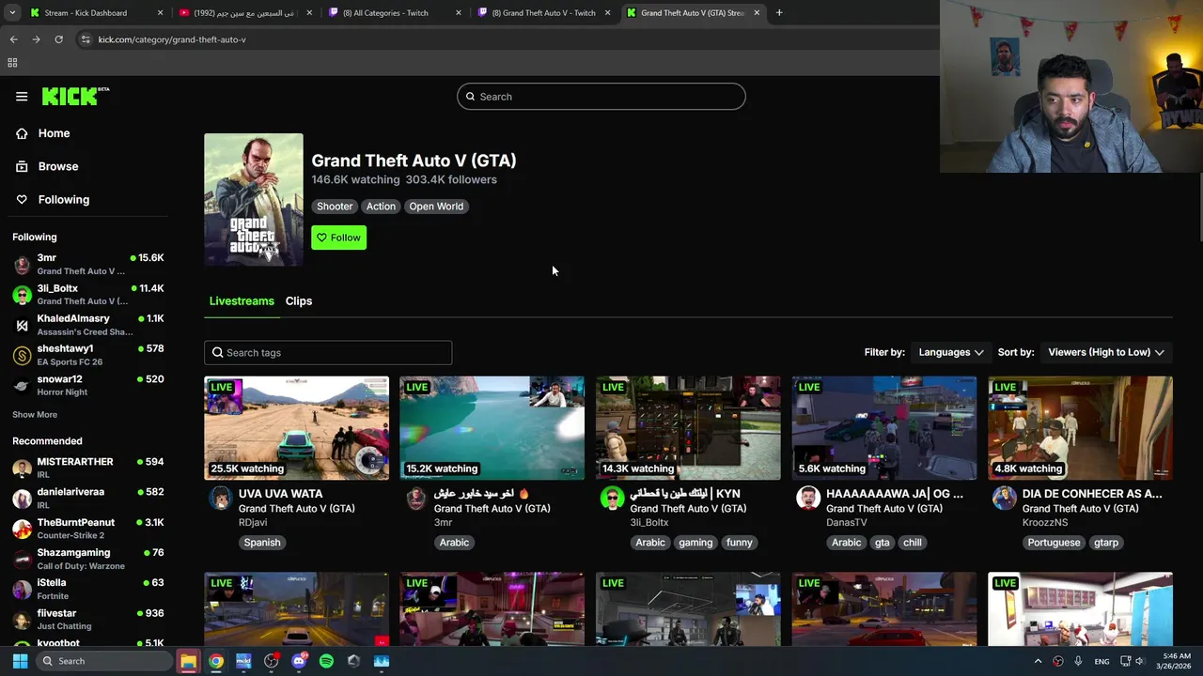The width and height of the screenshot is (1203, 676).
Task: Open fiivestar recommended channel
Action: click(88, 619)
